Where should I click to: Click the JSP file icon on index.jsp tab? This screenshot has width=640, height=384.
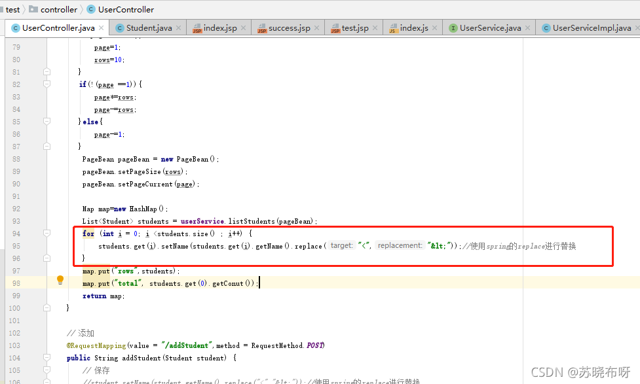click(197, 28)
